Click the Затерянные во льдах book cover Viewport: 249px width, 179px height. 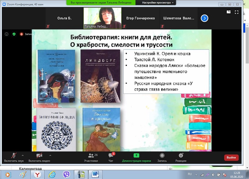point(56,129)
